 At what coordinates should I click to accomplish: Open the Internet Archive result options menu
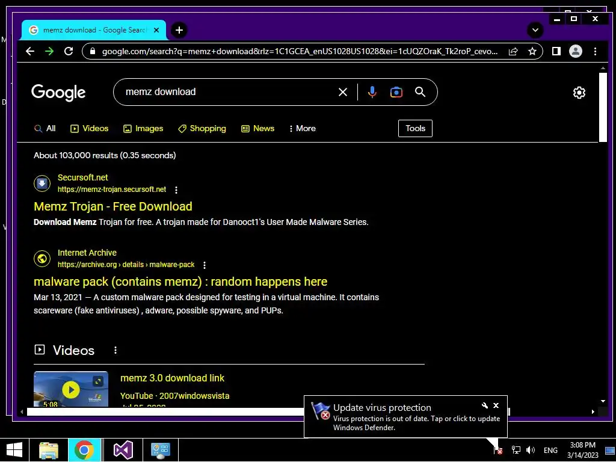(x=205, y=265)
